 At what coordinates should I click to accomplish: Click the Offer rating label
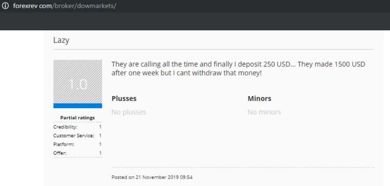tap(60, 153)
